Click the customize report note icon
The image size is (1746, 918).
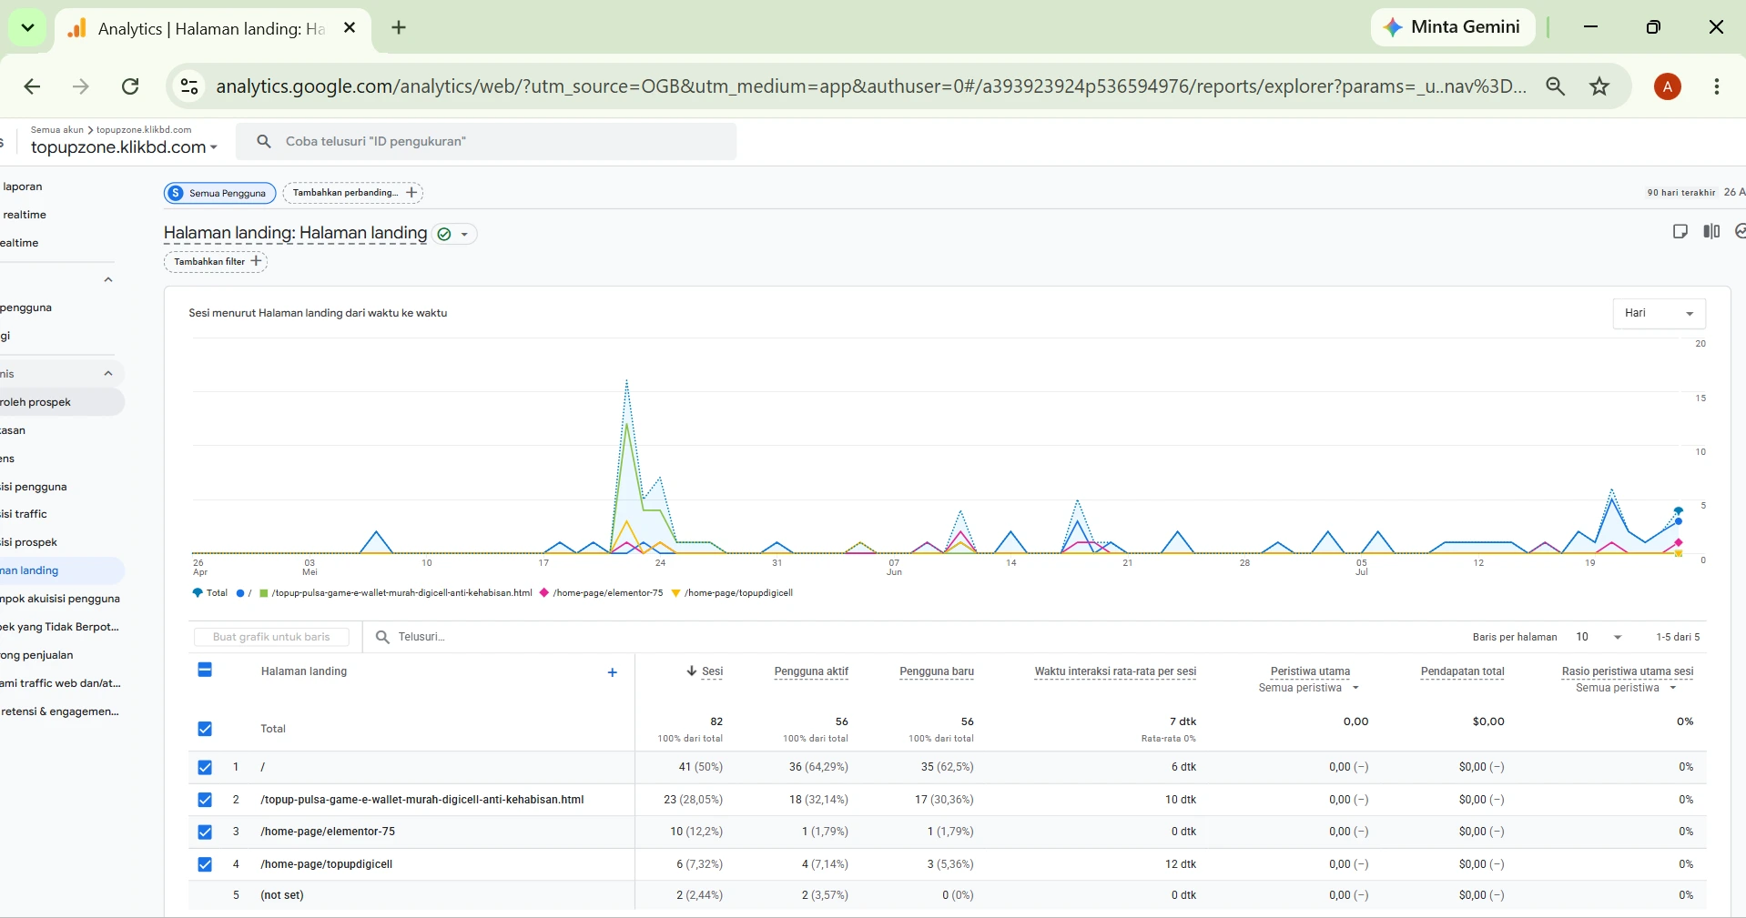click(1680, 232)
